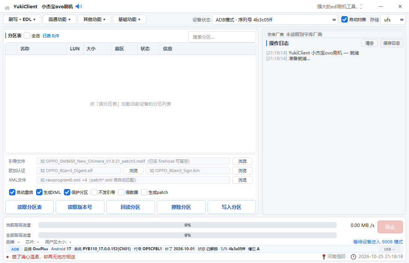The height and width of the screenshot is (263, 409).
Task: Open the ufs storage type dropdown
Action: (x=393, y=20)
